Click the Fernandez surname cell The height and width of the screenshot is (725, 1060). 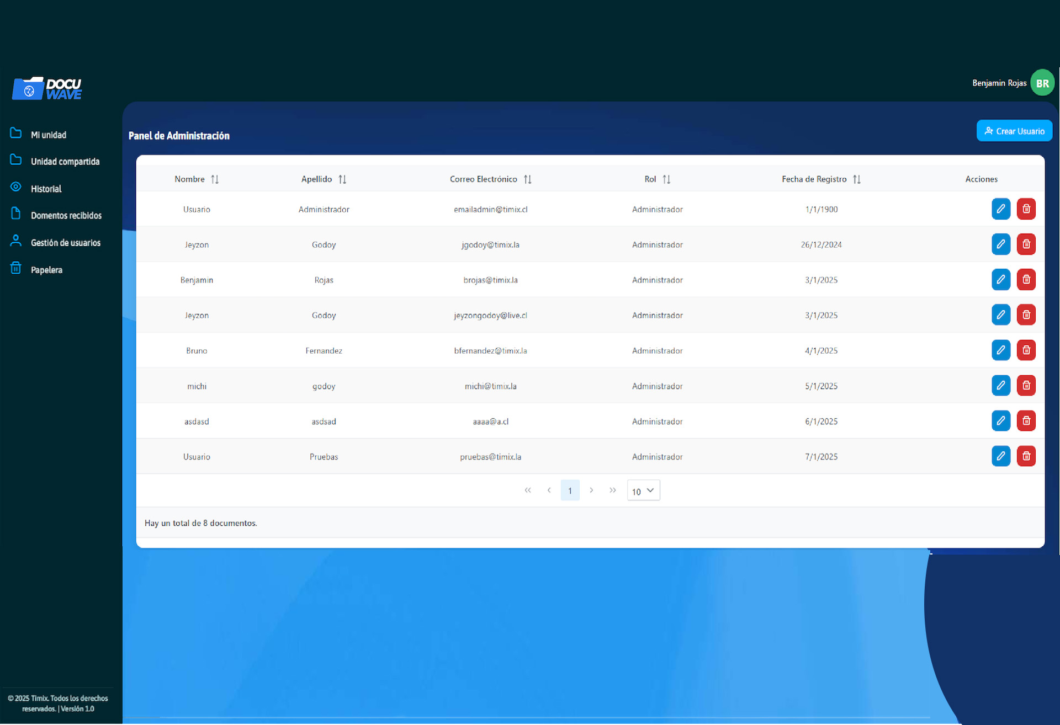[324, 351]
